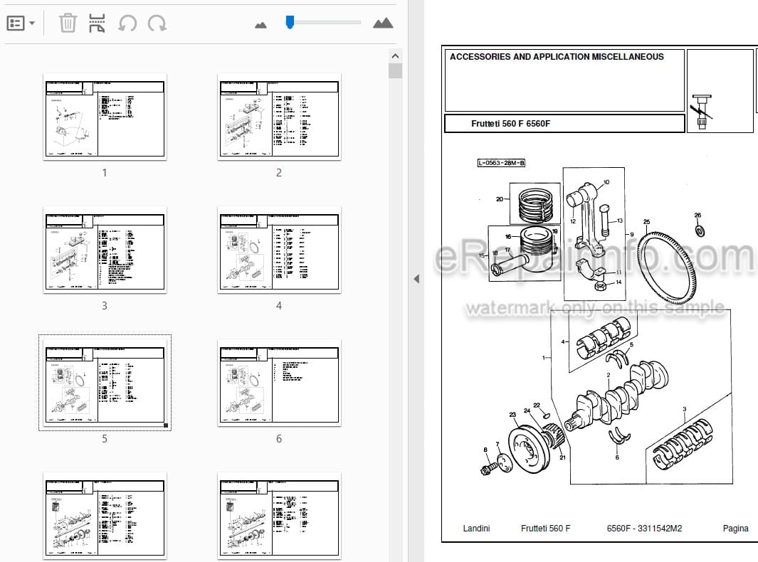The height and width of the screenshot is (562, 758).
Task: Click the 'Landini' footer text
Action: [476, 528]
